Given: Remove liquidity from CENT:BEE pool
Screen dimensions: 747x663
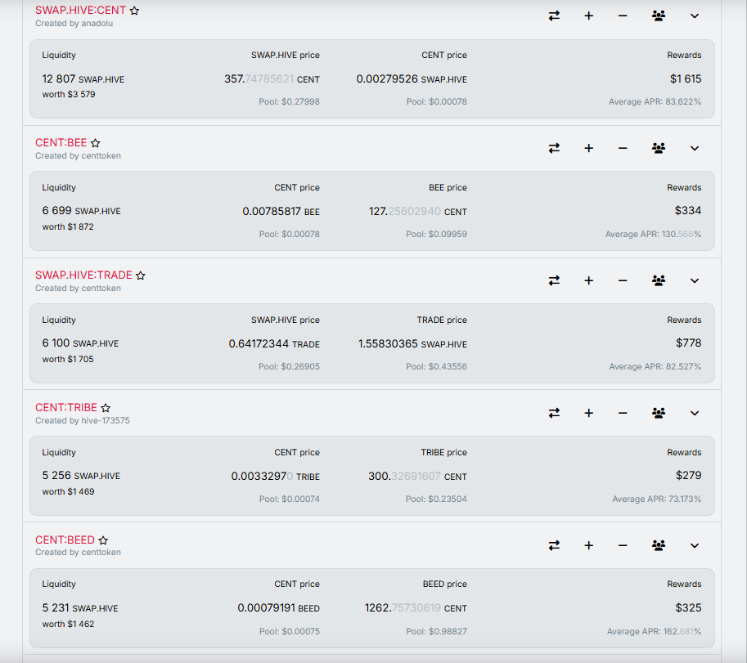Looking at the screenshot, I should click(623, 148).
